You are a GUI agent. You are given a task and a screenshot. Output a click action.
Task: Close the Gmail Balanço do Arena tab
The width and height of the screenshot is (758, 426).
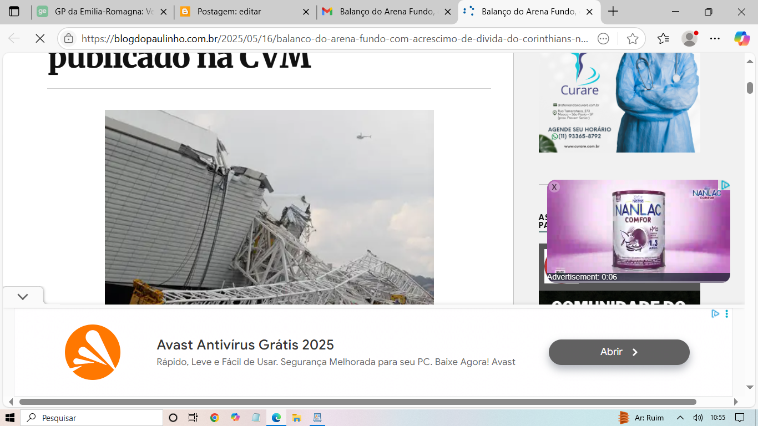click(448, 12)
